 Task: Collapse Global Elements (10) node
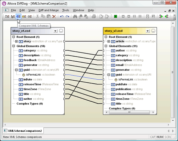[14, 46]
